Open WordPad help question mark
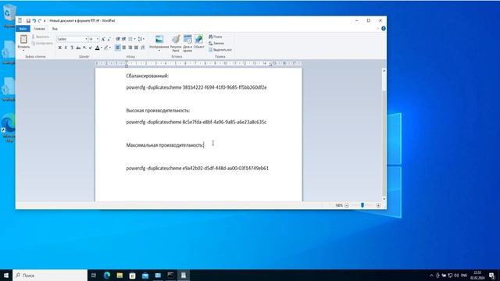This screenshot has width=500, height=281. (384, 28)
